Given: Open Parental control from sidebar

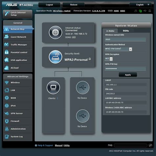Looking at the screenshot, I should (x=18, y=52).
